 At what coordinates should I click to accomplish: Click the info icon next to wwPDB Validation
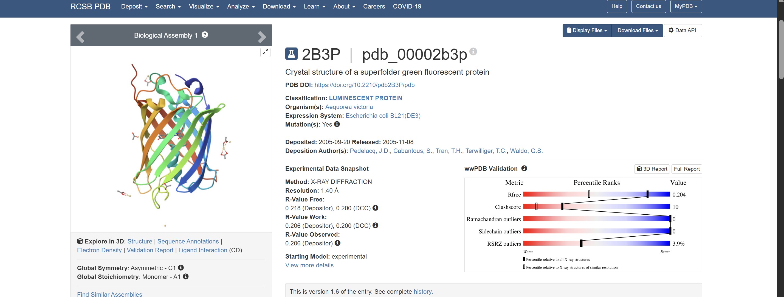[x=524, y=169]
